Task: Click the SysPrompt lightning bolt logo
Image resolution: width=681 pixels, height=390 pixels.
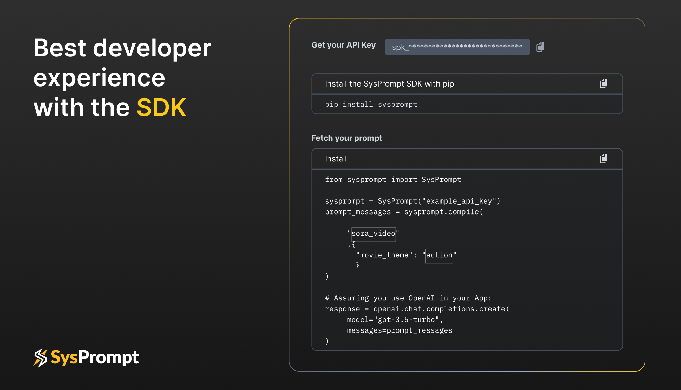Action: coord(40,358)
